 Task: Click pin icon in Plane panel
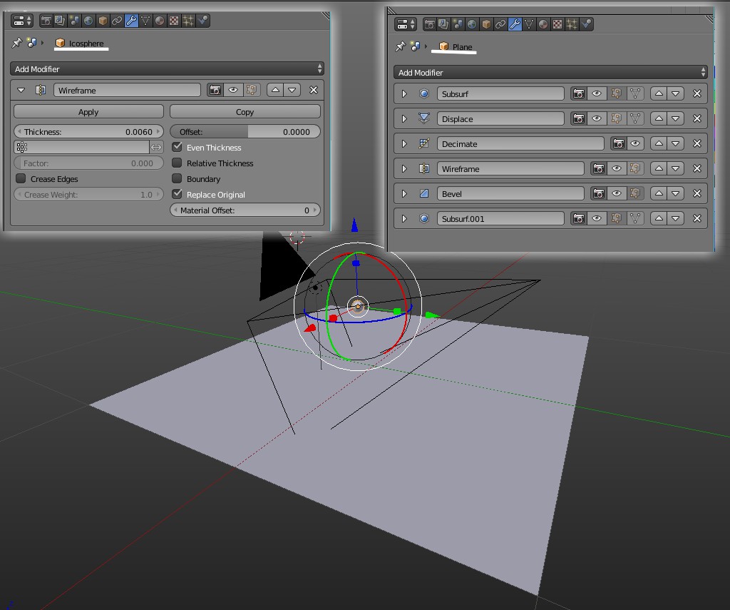pos(401,46)
